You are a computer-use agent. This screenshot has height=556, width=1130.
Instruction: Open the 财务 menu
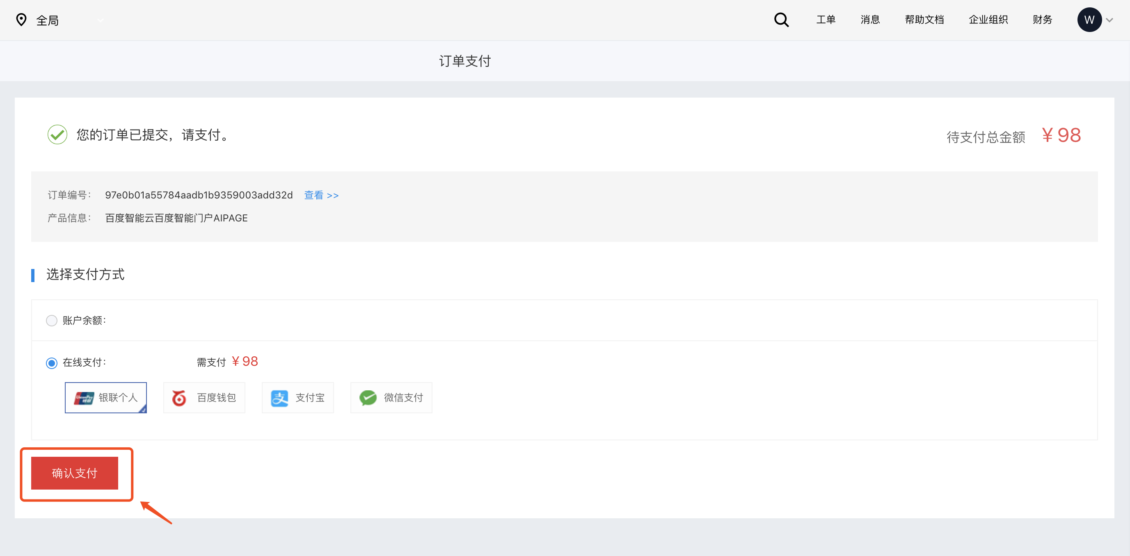[1042, 20]
